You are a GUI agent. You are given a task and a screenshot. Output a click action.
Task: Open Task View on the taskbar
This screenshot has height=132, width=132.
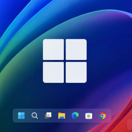coord(48,116)
